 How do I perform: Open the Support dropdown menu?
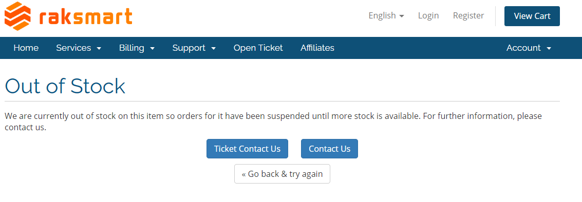coord(194,48)
